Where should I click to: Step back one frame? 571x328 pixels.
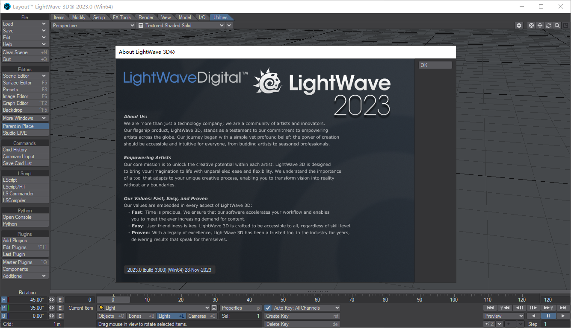pos(520,308)
